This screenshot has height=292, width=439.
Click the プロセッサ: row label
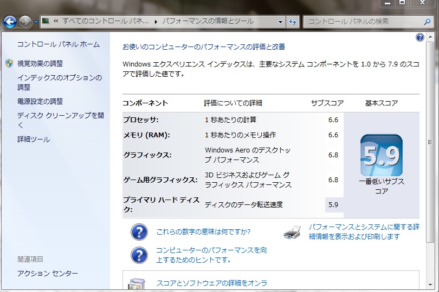tap(141, 120)
